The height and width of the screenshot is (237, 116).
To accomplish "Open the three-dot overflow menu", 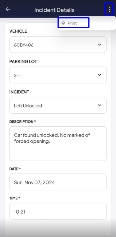I will 109,9.
